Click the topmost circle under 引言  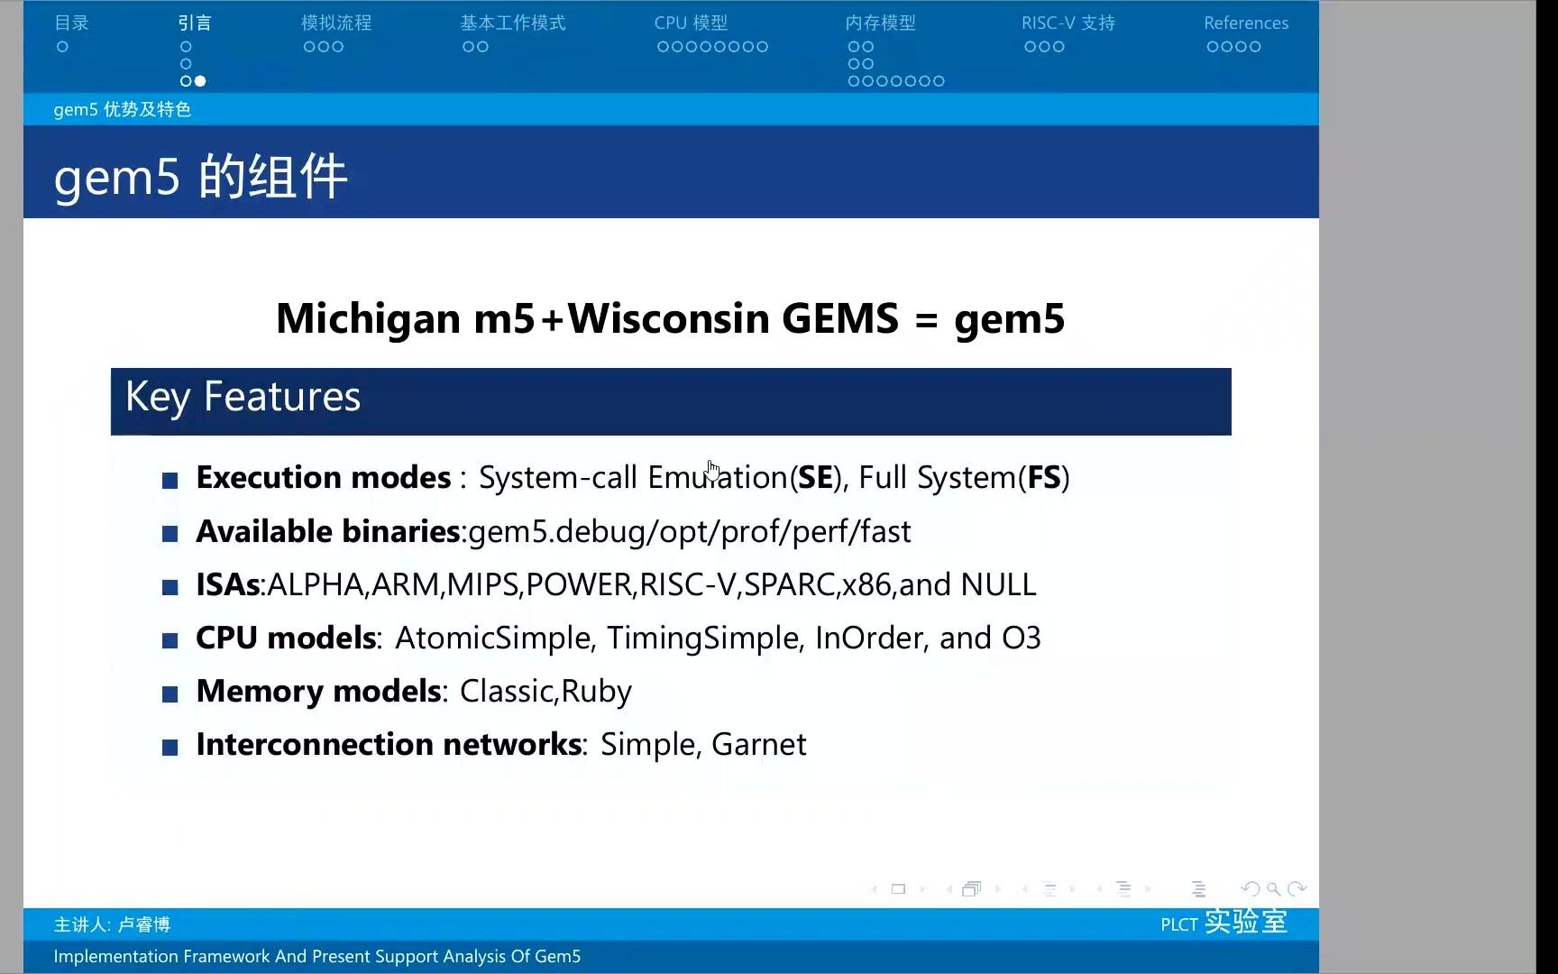pos(186,47)
